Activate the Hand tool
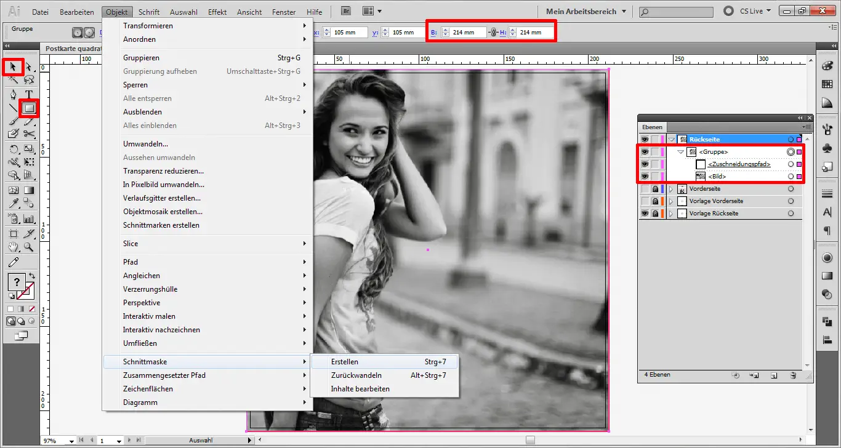Image resolution: width=841 pixels, height=448 pixels. click(x=13, y=247)
